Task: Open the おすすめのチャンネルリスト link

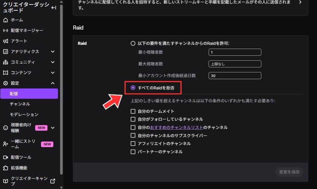Action: point(176,127)
